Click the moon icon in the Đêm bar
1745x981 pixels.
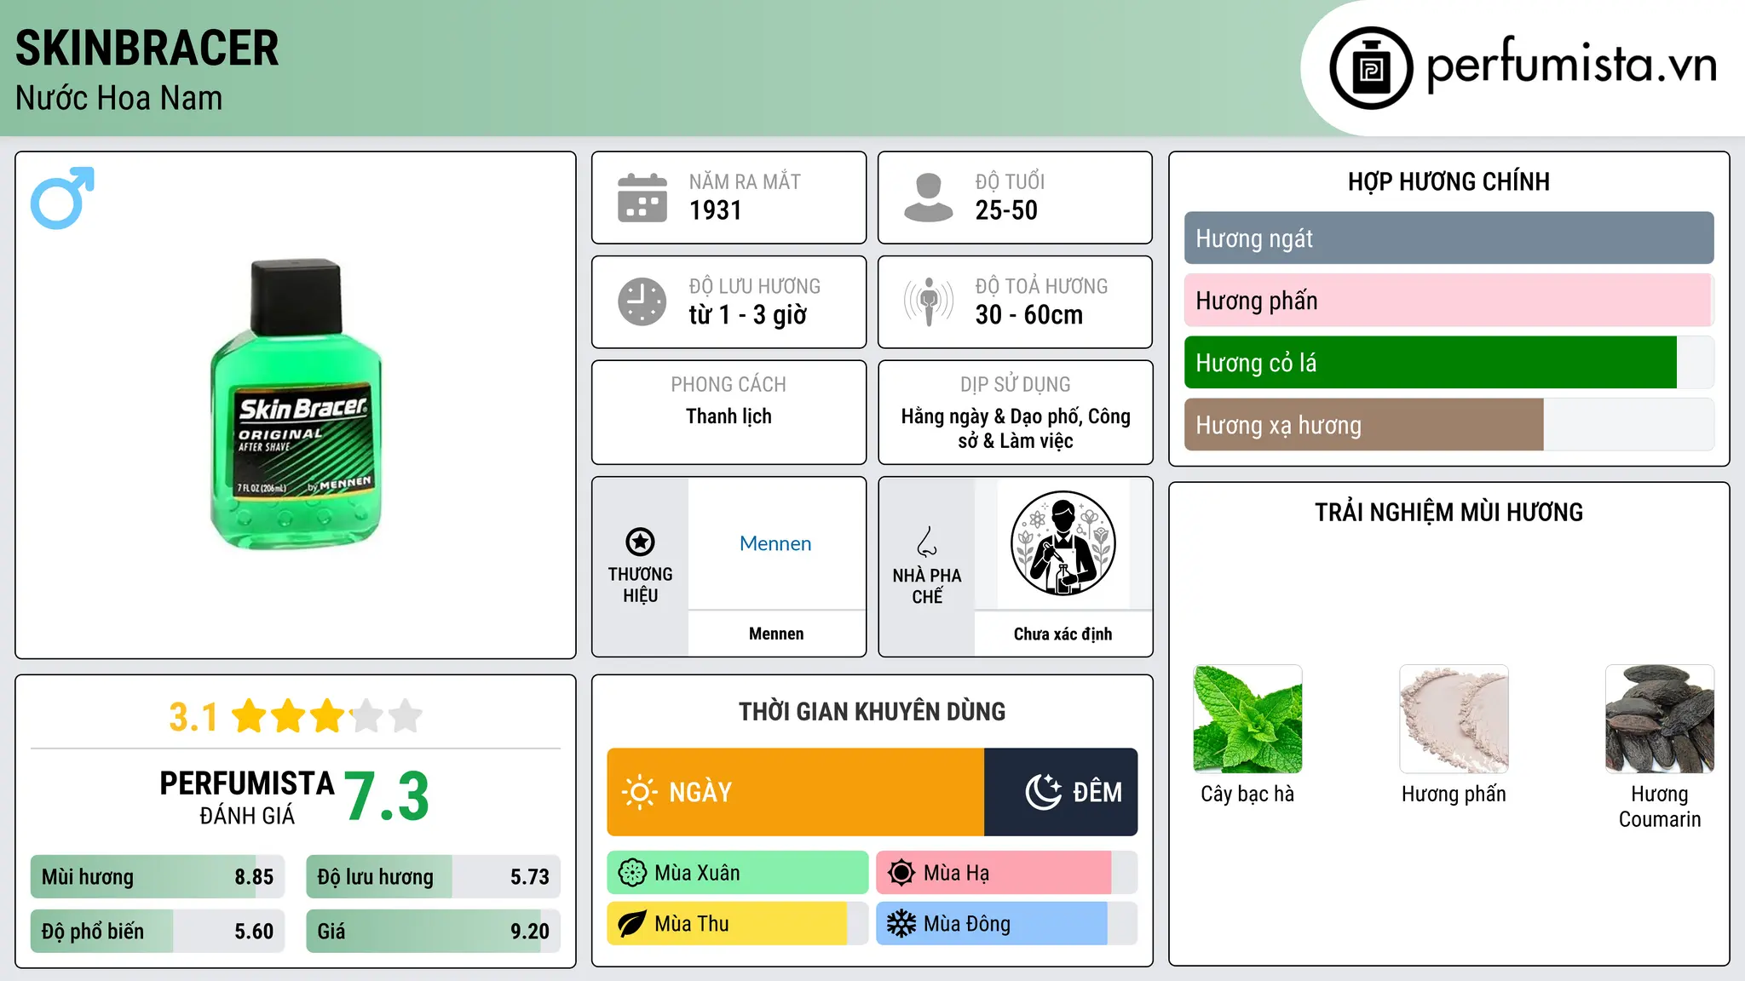click(x=1044, y=792)
